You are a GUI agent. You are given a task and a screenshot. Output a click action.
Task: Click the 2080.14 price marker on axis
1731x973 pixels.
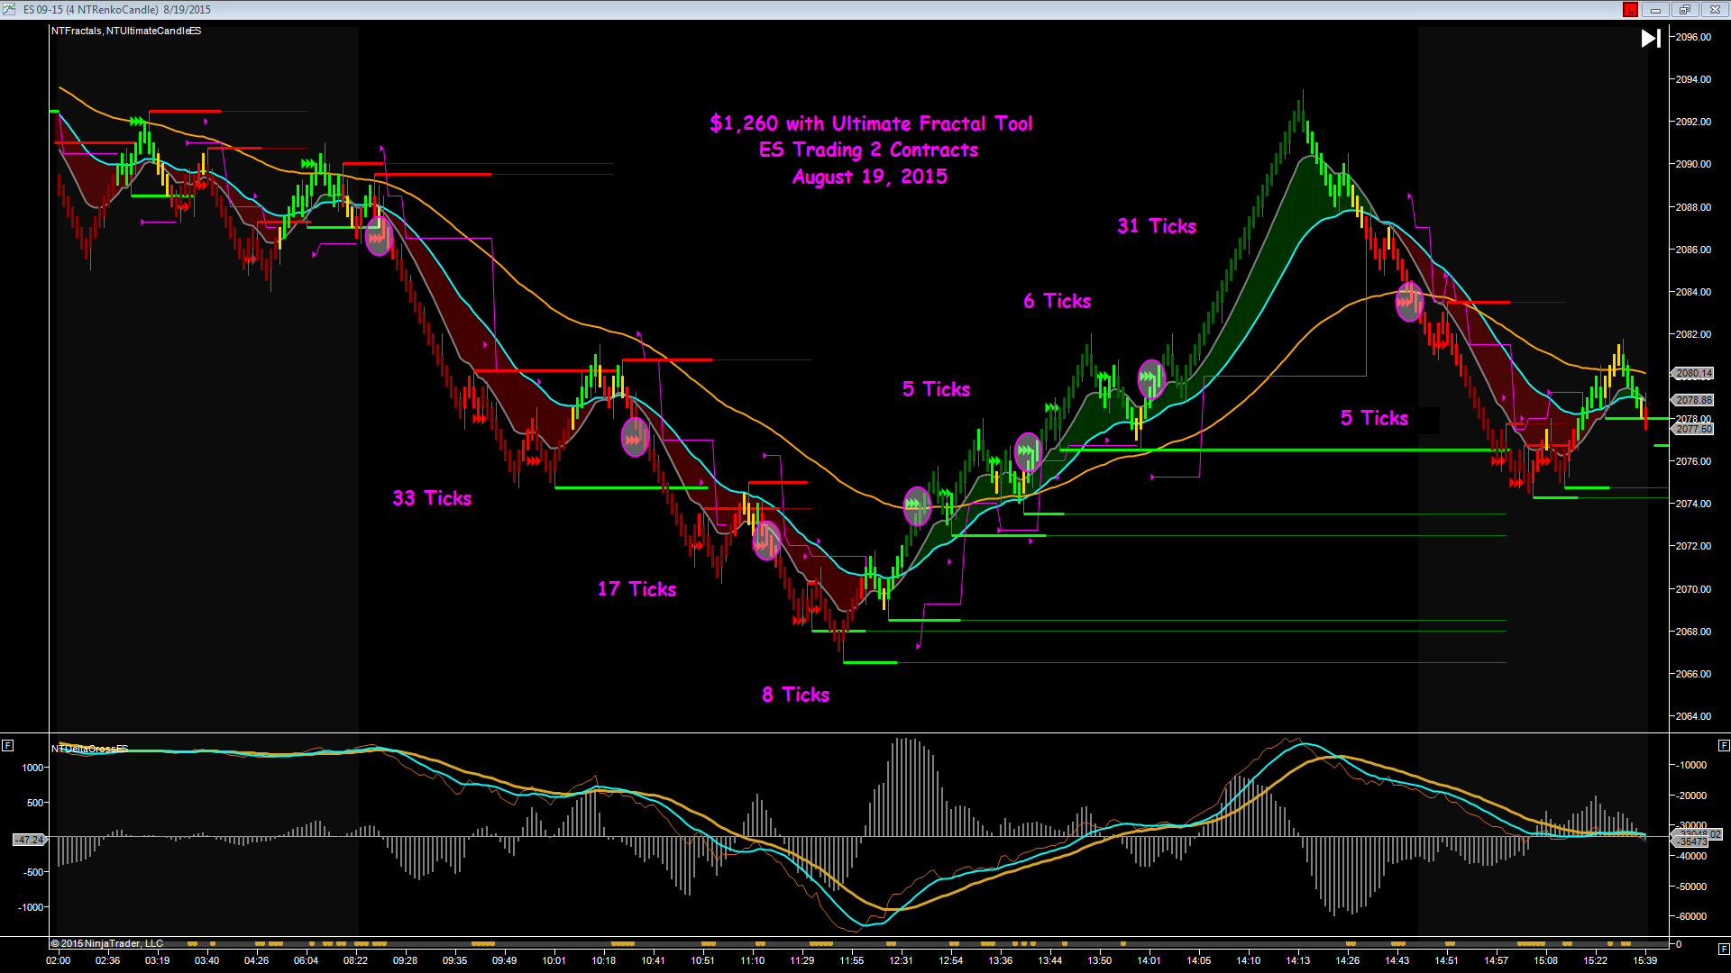pos(1693,373)
